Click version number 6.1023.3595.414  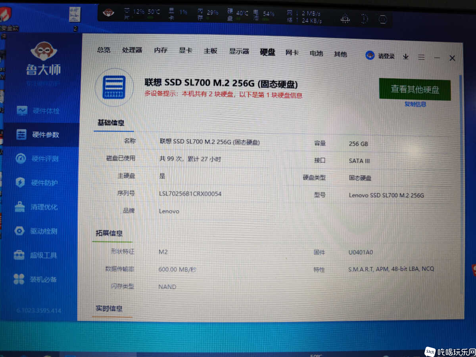click(39, 310)
